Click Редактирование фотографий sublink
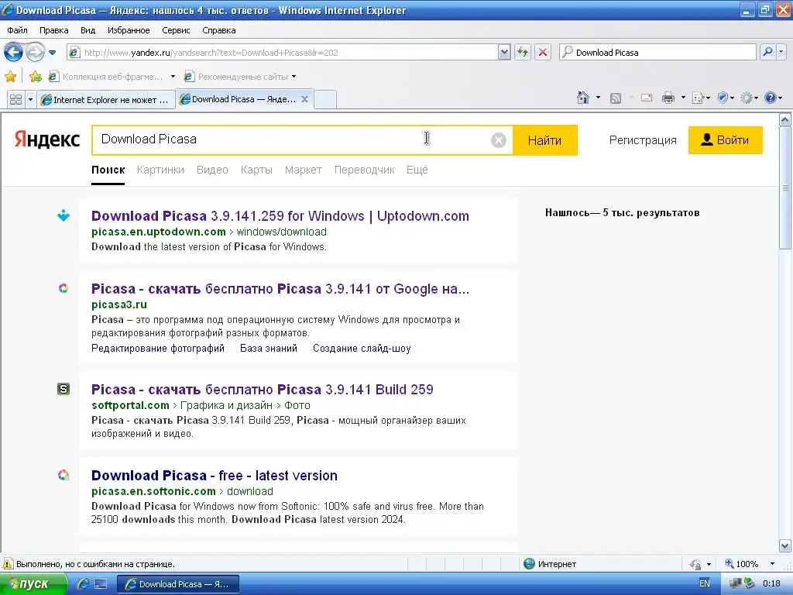 [158, 348]
